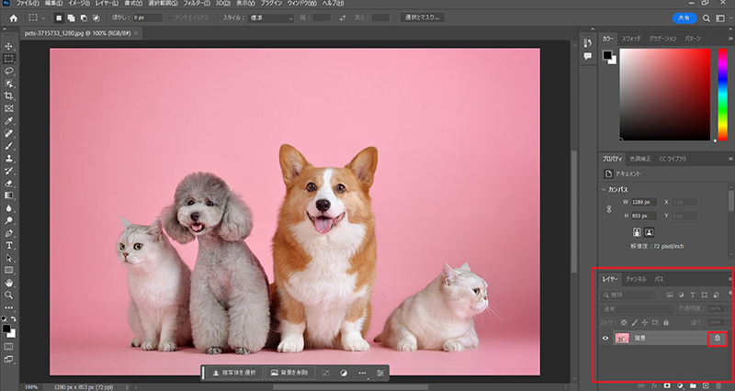Select the Eyedropper tool

9,121
